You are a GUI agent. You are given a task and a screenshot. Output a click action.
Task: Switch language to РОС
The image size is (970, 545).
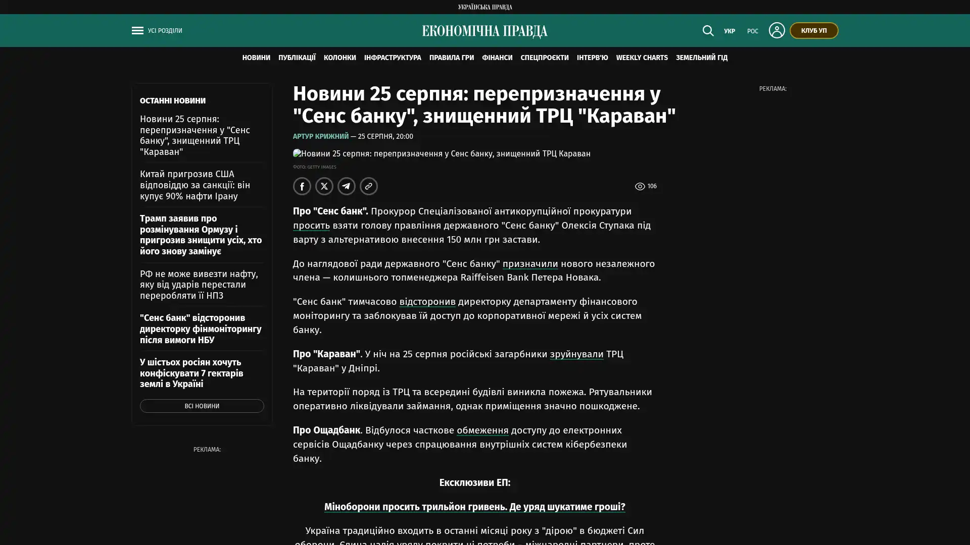[753, 31]
